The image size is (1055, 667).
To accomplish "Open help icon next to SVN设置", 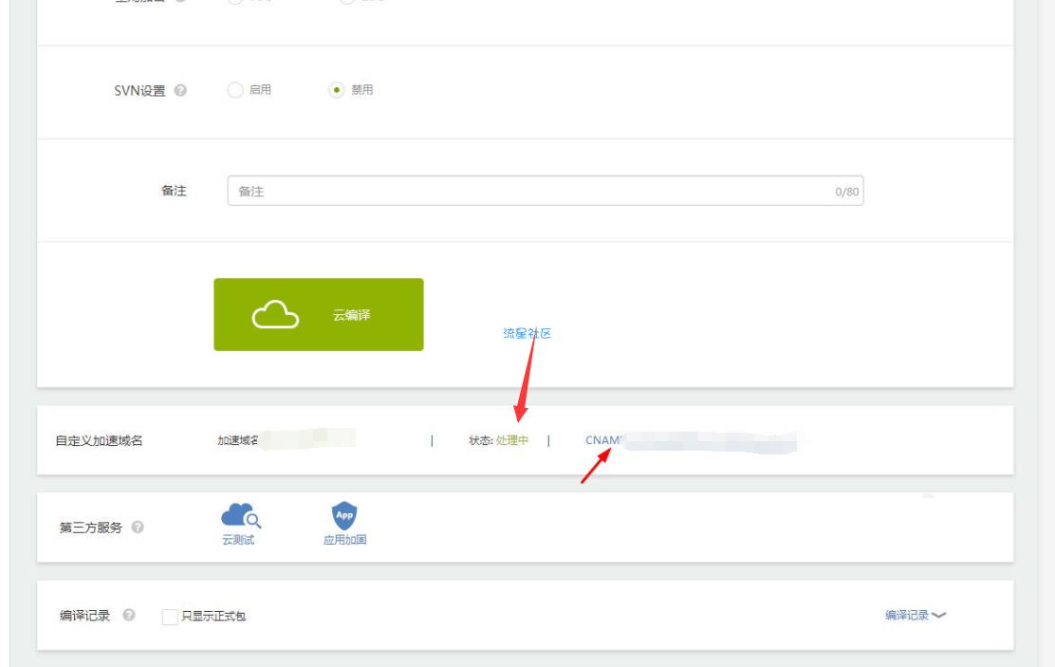I will click(180, 90).
